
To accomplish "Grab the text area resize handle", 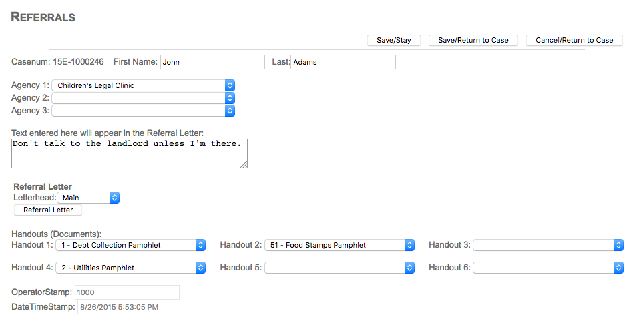I will pos(244,164).
